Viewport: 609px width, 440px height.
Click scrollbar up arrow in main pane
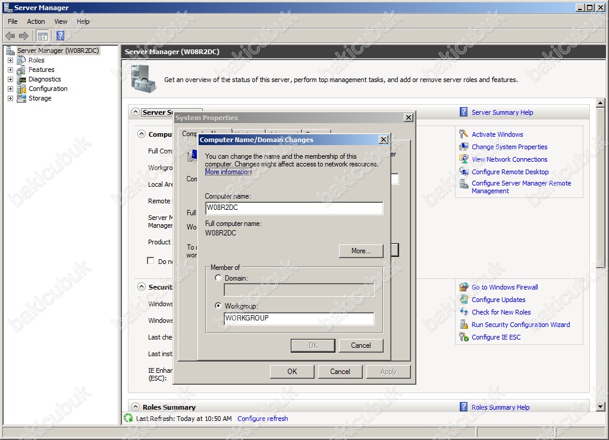click(x=601, y=103)
